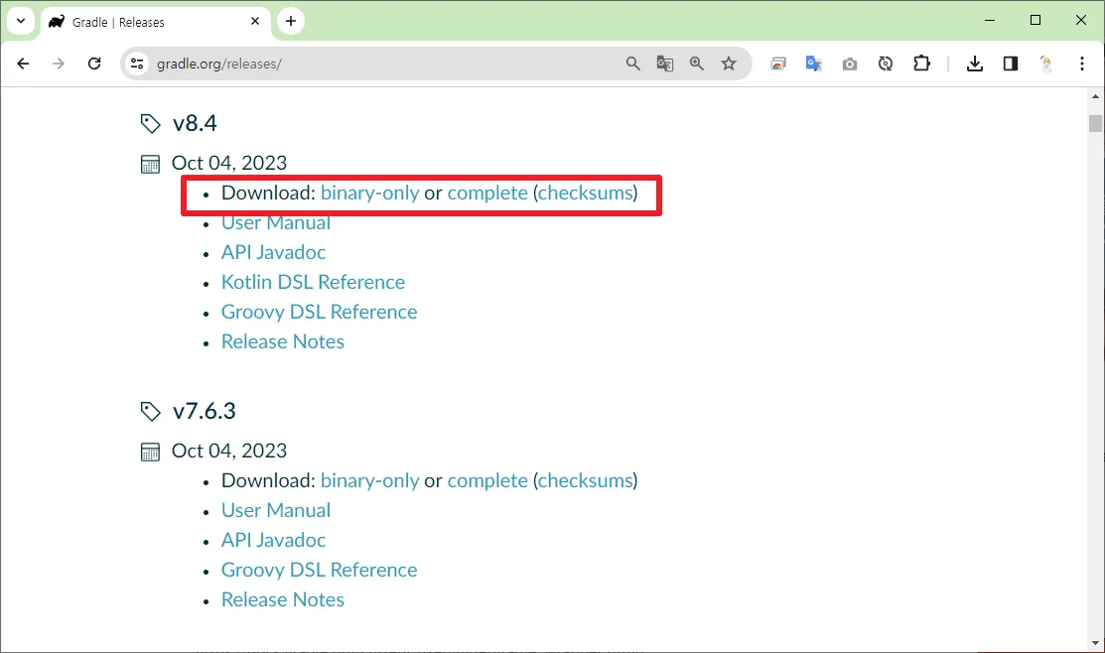Click the v8.4 version heading
The height and width of the screenshot is (653, 1105).
pos(195,123)
